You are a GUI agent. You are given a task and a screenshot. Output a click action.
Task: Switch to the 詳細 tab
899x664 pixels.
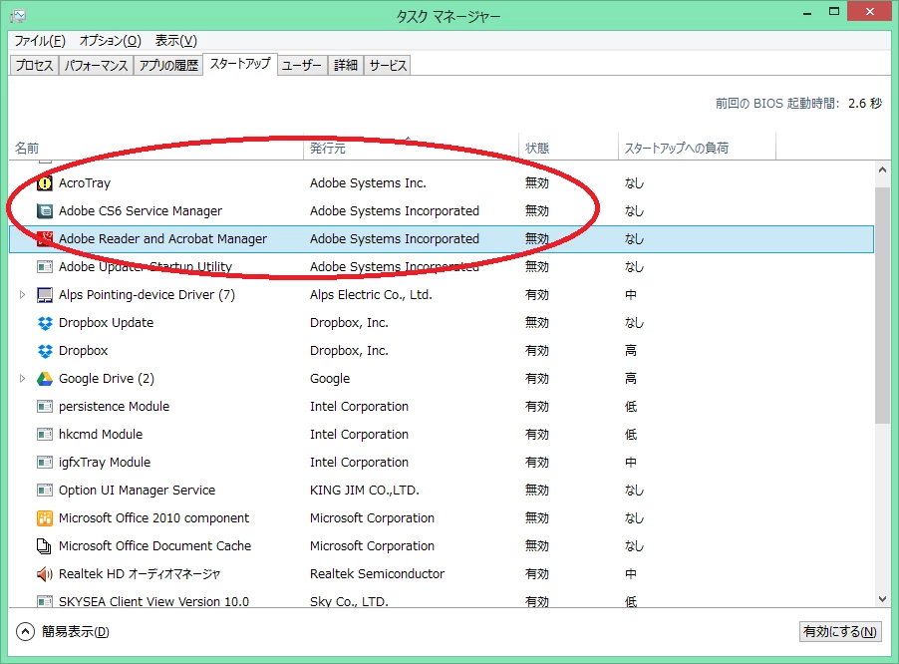coord(346,66)
